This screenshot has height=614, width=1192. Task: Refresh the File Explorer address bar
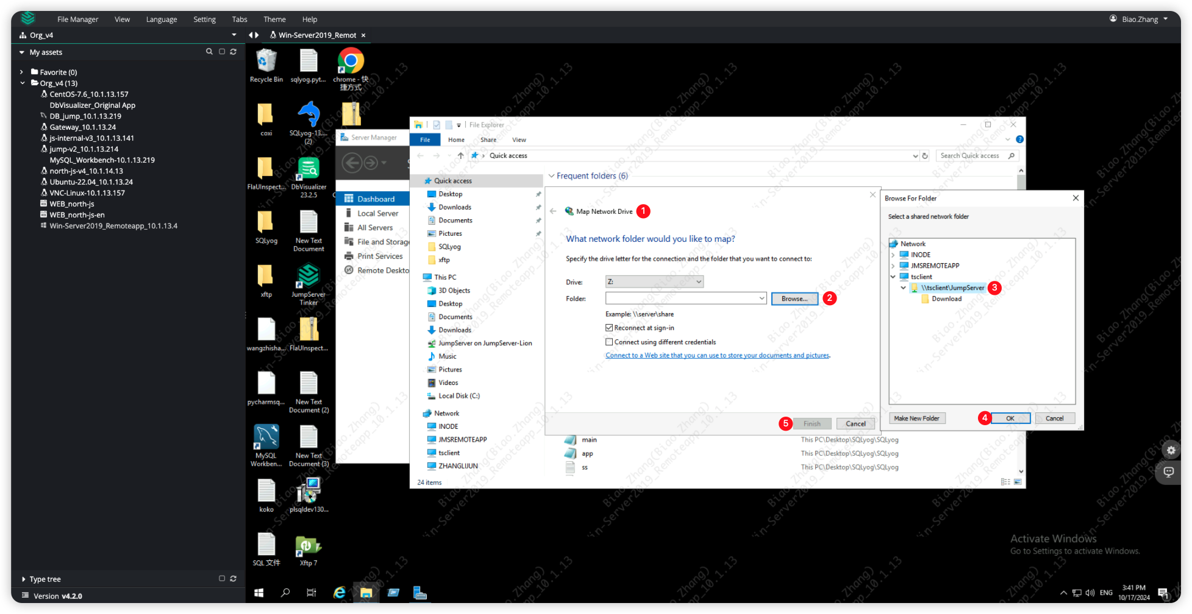(925, 156)
